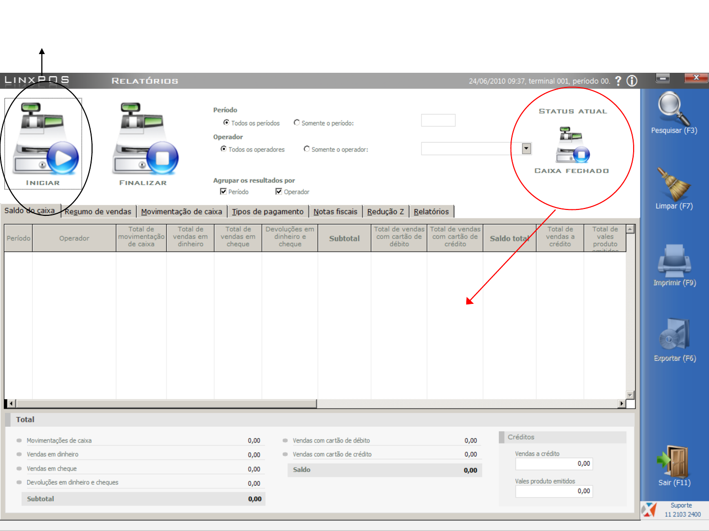Click Total de vendas a crédito header
Screen dimensions: 709x531
point(560,238)
